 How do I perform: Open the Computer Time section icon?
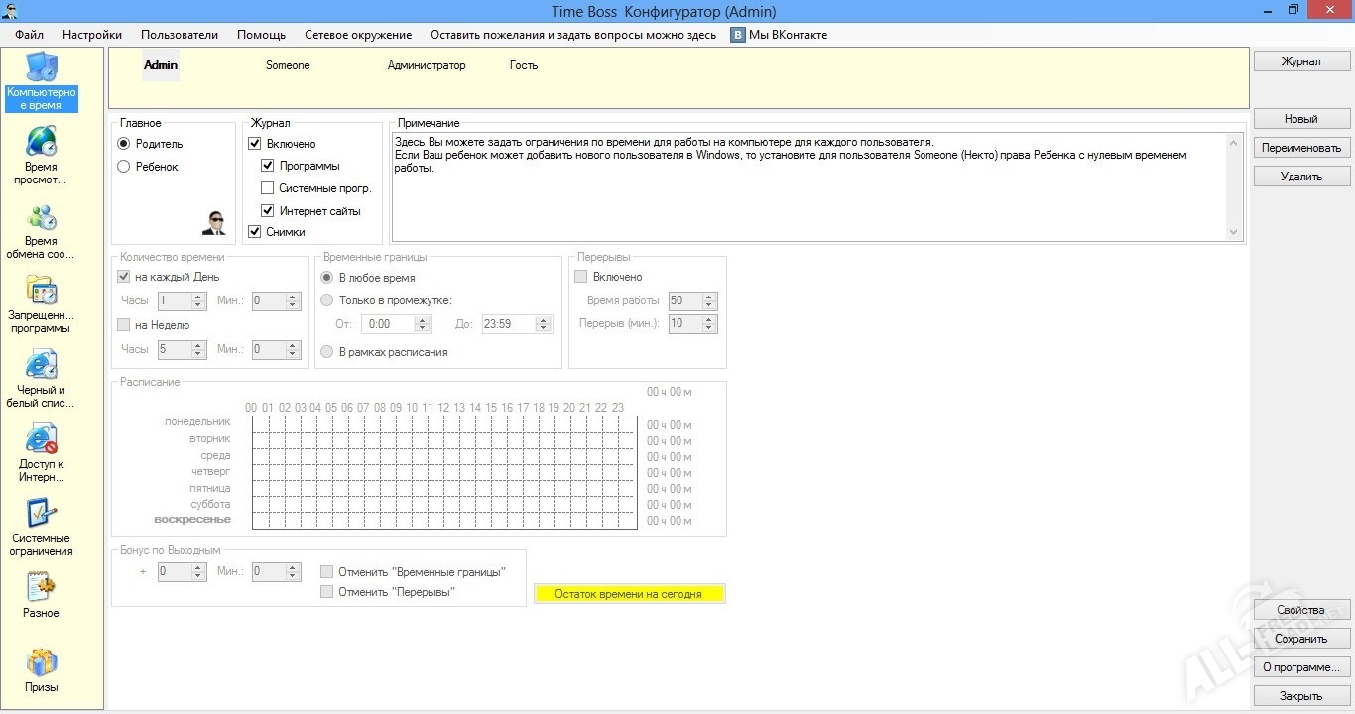[x=41, y=67]
